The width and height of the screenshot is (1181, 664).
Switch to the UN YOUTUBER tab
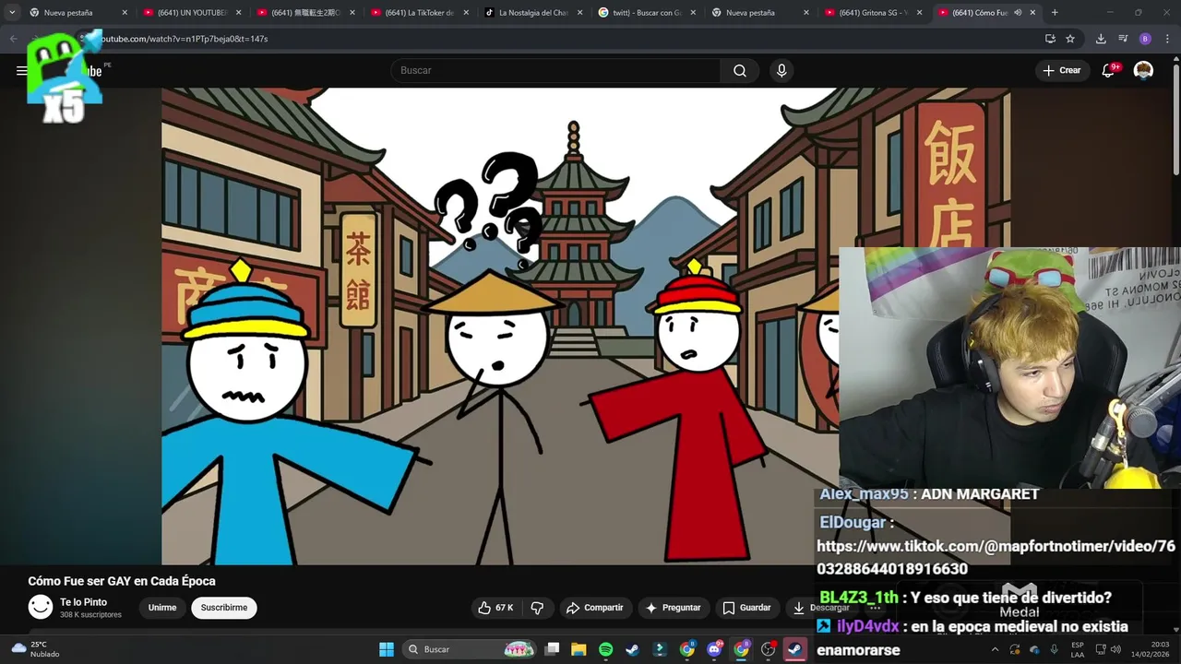coord(192,13)
